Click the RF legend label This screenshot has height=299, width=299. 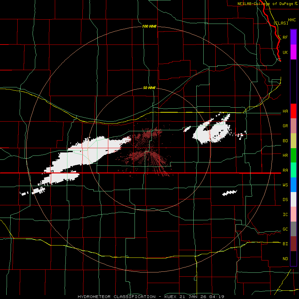[x=285, y=37]
